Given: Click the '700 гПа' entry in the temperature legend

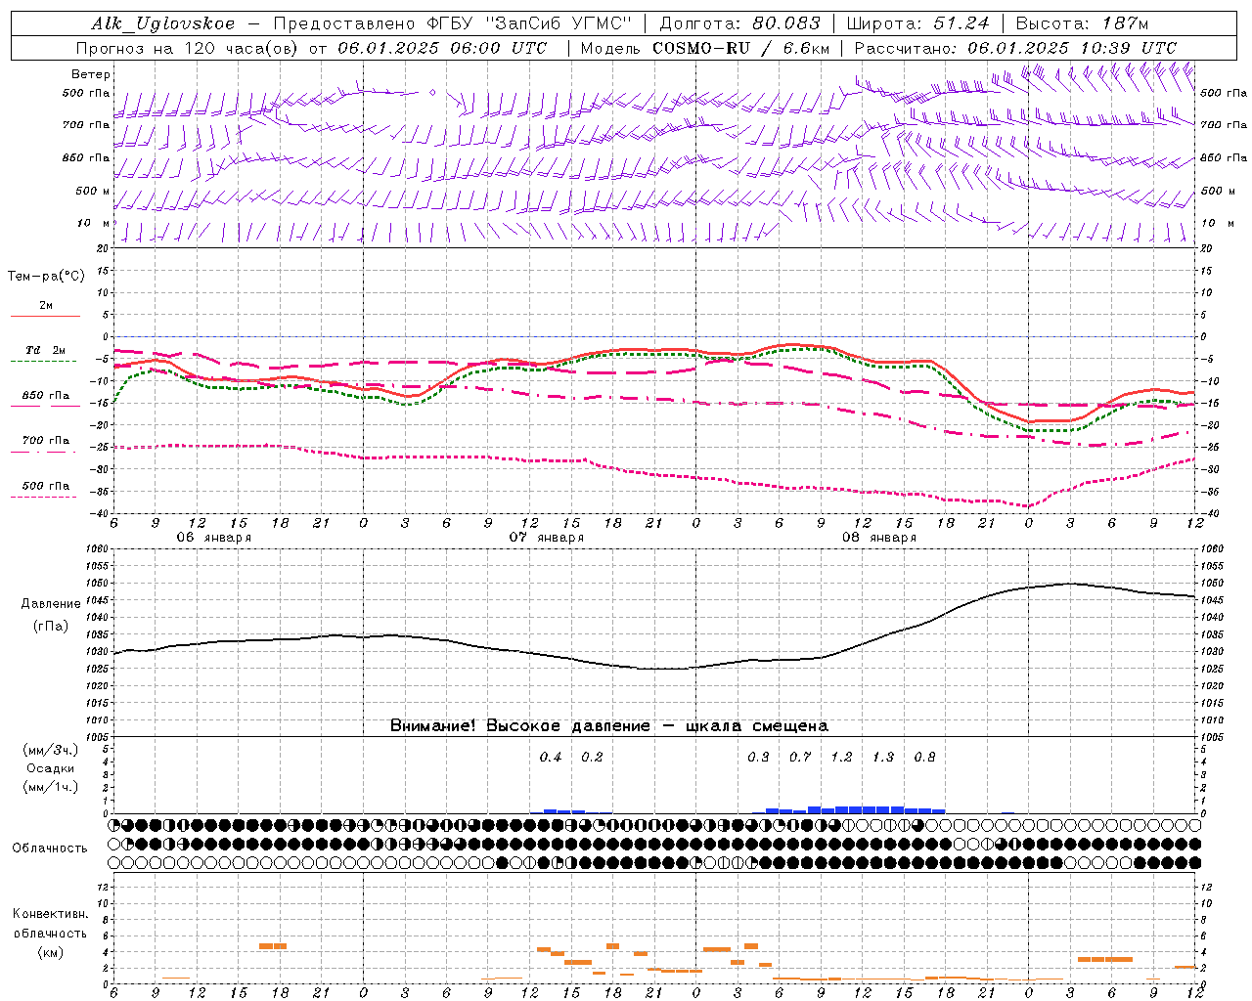Looking at the screenshot, I should tap(46, 441).
